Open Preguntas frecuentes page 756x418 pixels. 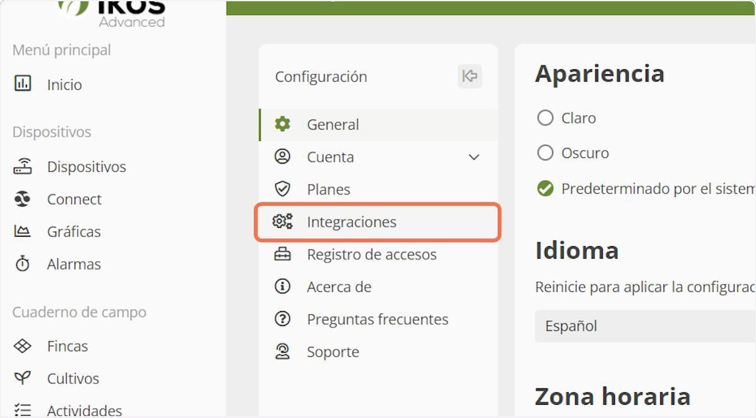(x=377, y=319)
